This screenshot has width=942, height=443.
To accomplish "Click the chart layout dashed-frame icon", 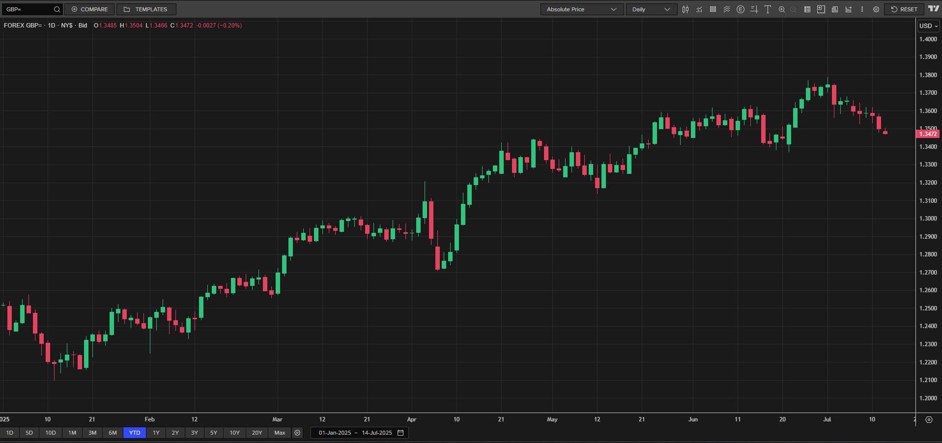I will click(821, 9).
